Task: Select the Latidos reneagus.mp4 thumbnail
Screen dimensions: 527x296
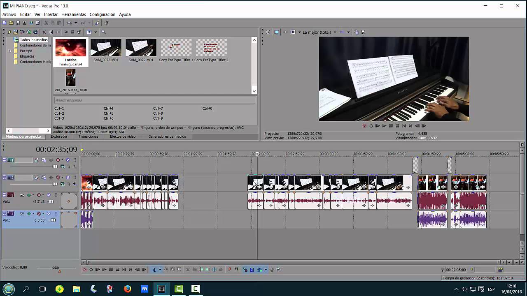Action: (x=71, y=48)
